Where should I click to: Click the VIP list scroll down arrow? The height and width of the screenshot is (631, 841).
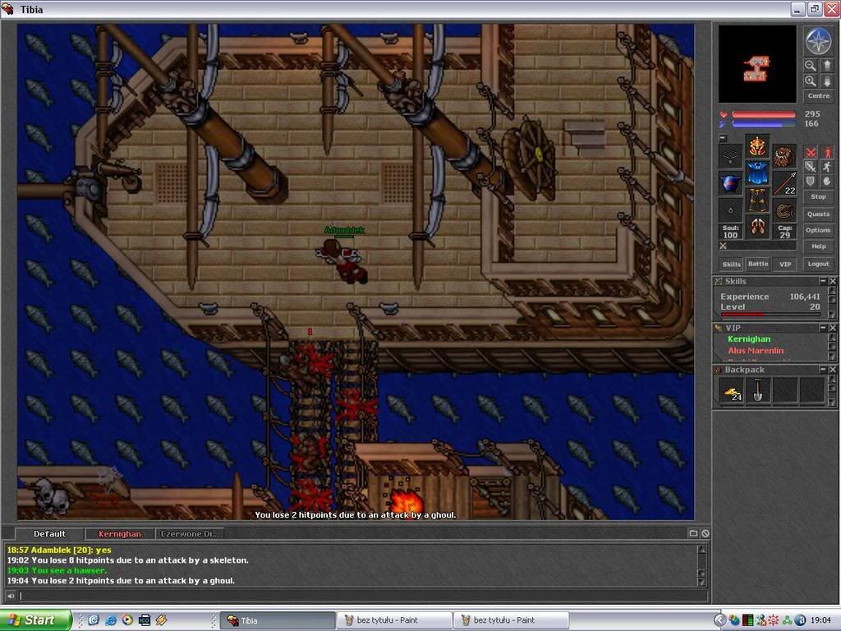point(833,357)
